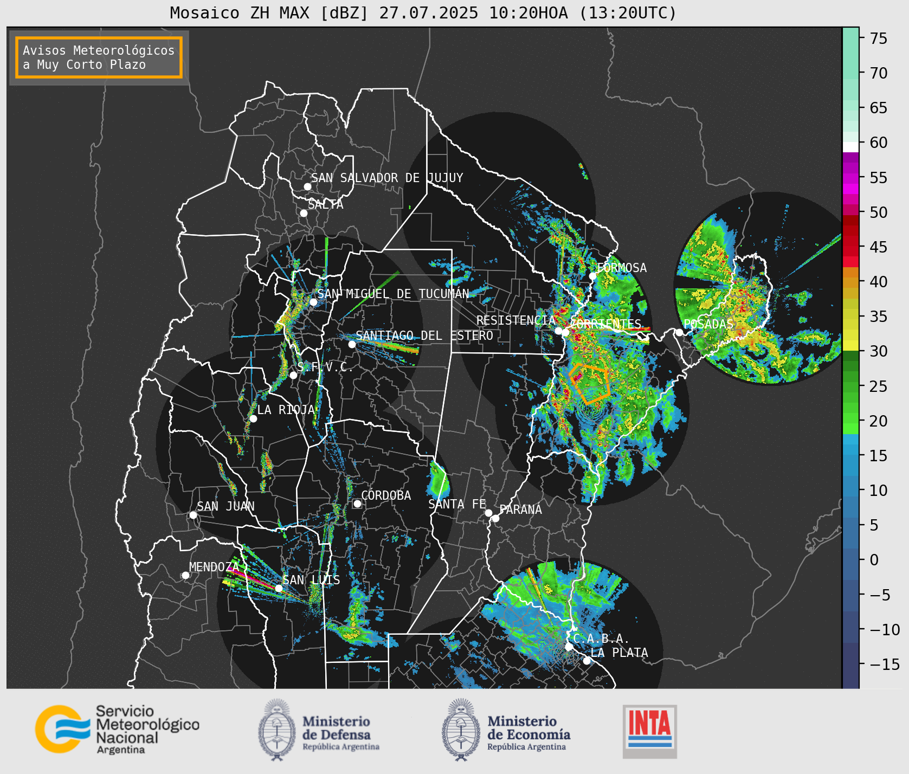Click the La Rioja city dot
909x774 pixels.
253,418
